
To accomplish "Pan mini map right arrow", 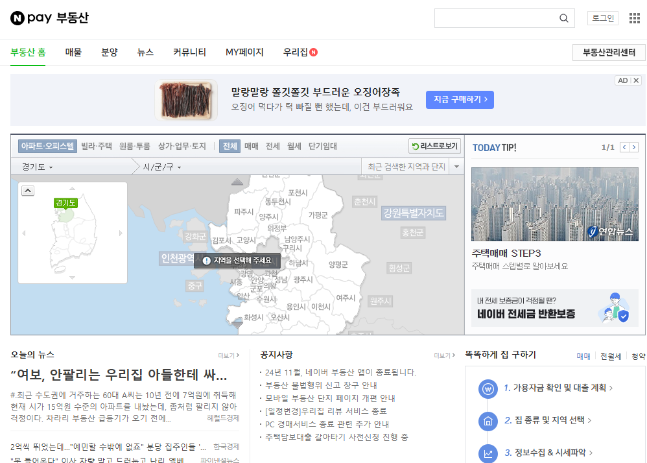I will coord(121,233).
